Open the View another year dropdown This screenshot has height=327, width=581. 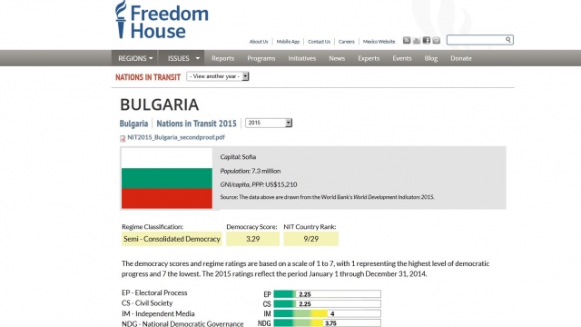[218, 76]
